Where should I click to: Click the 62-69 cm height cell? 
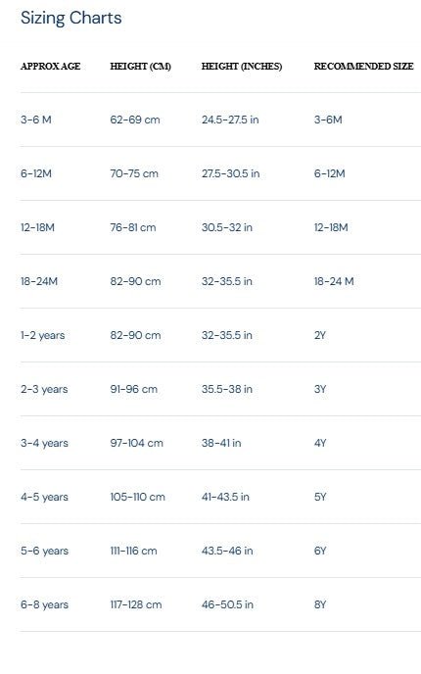click(x=135, y=120)
